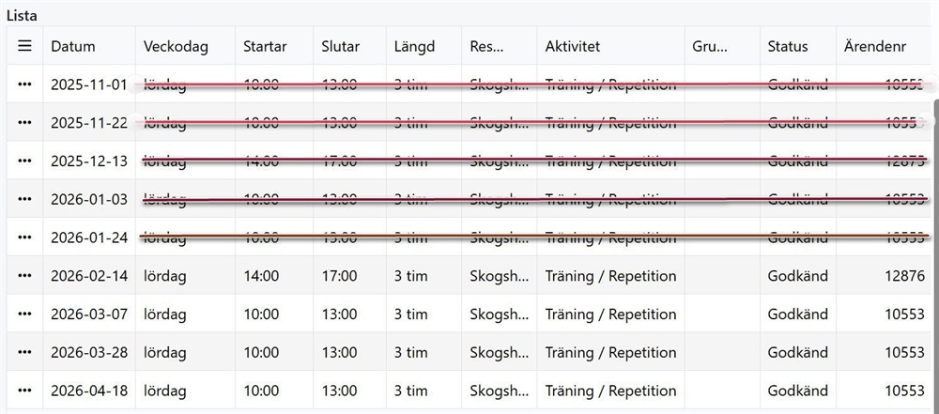Open three-dot menu for 2026-03-28 row
The image size is (939, 414).
(24, 353)
